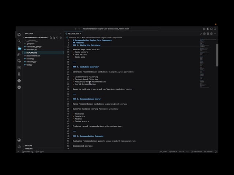Go back in navigation history
The width and height of the screenshot is (234, 175).
(76, 29)
